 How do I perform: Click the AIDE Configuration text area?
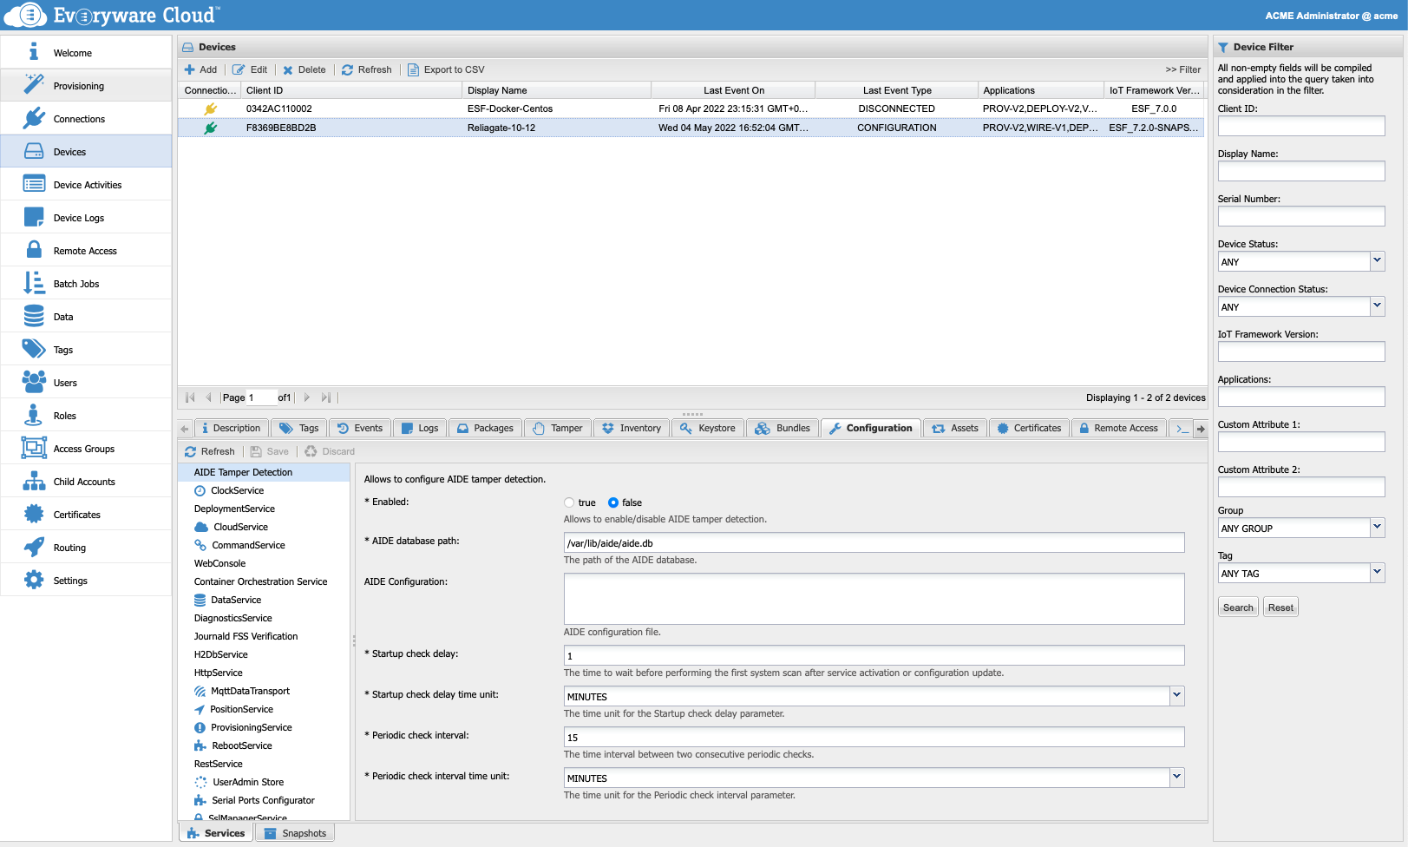(874, 598)
